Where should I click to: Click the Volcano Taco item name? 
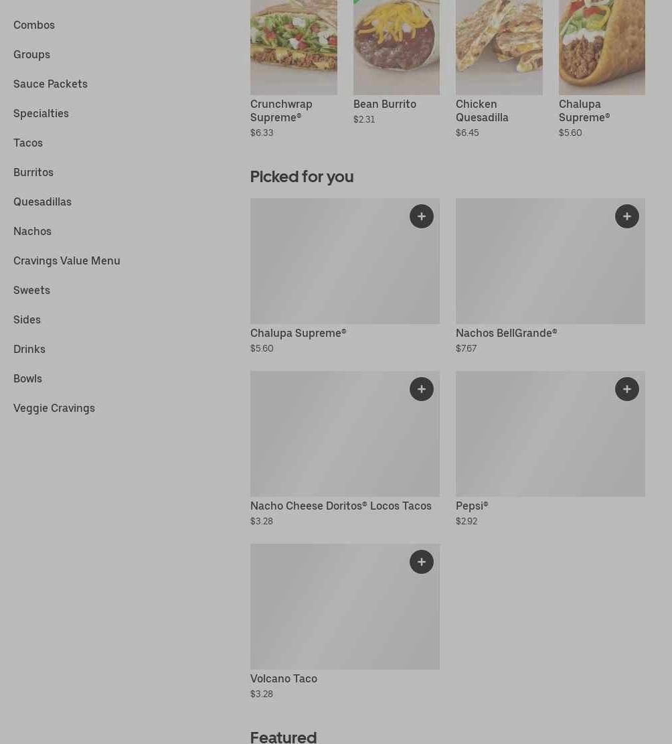(x=284, y=678)
